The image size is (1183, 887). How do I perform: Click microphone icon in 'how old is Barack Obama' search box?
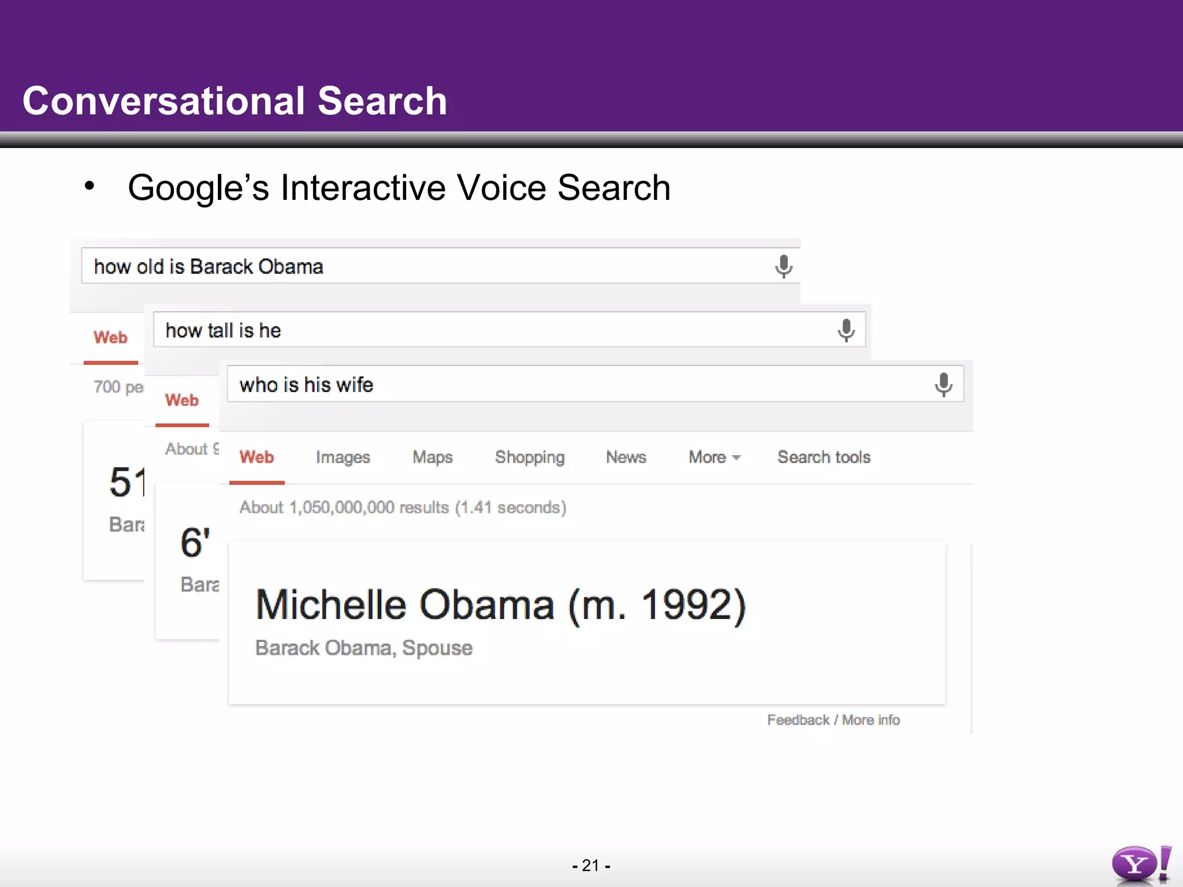point(783,267)
